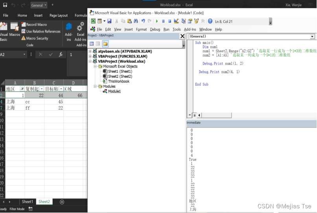Add a new sheet with the plus icon
317x213 pixels.
(62, 202)
